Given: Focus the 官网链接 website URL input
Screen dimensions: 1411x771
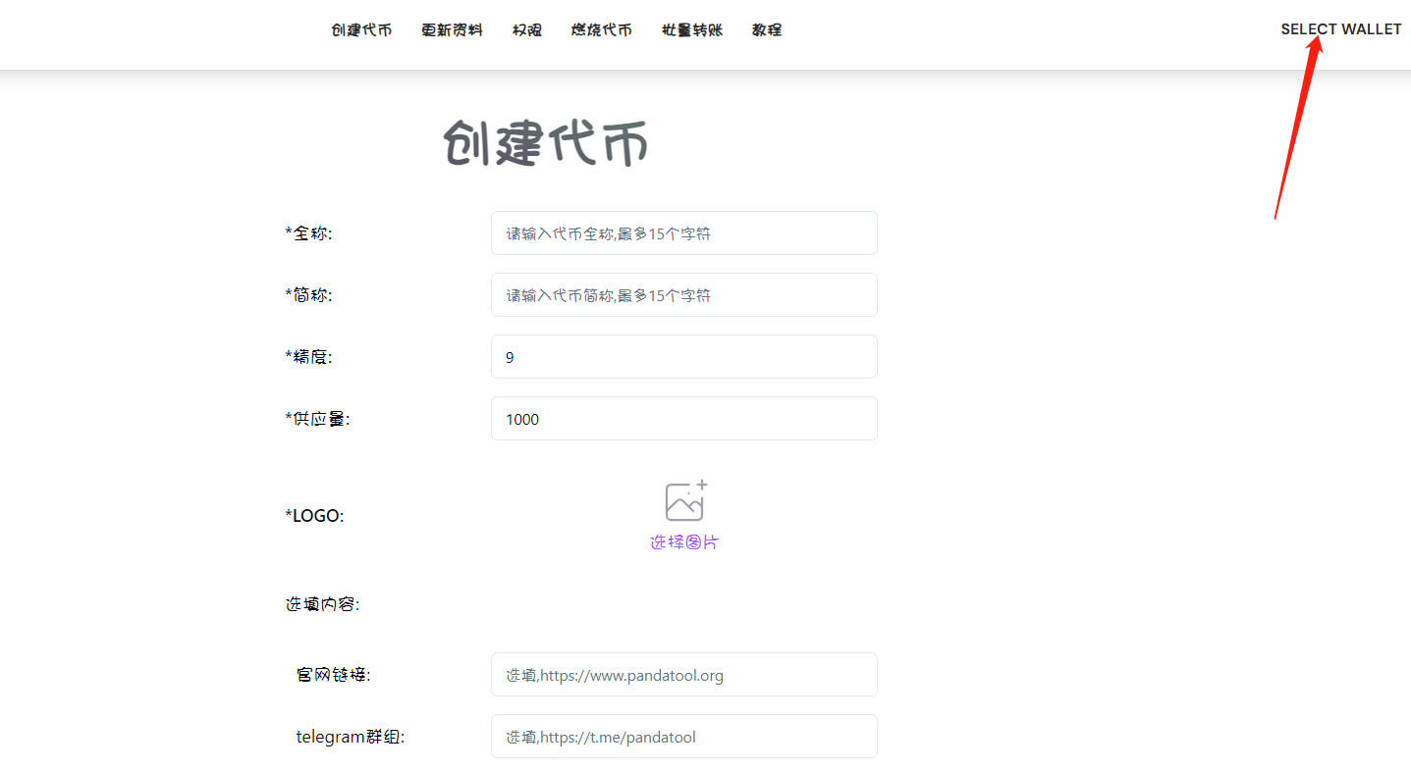Looking at the screenshot, I should coord(683,675).
